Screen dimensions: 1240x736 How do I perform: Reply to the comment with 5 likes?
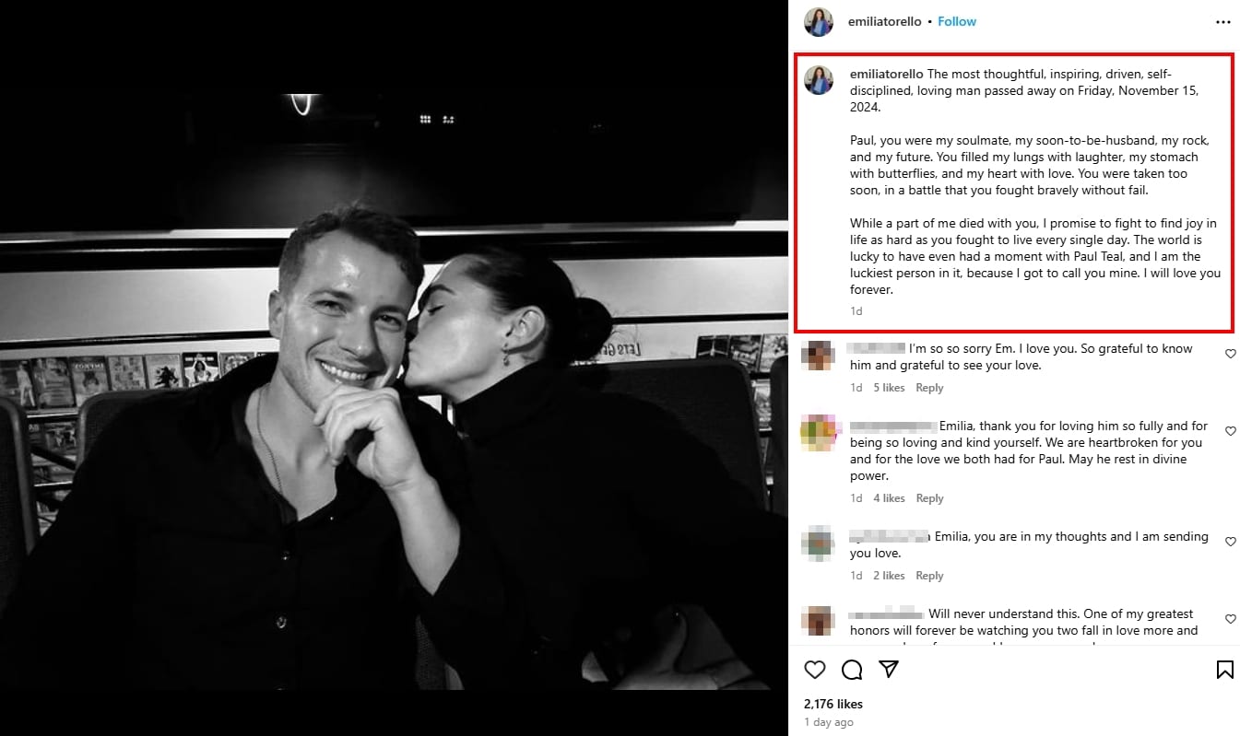click(929, 388)
